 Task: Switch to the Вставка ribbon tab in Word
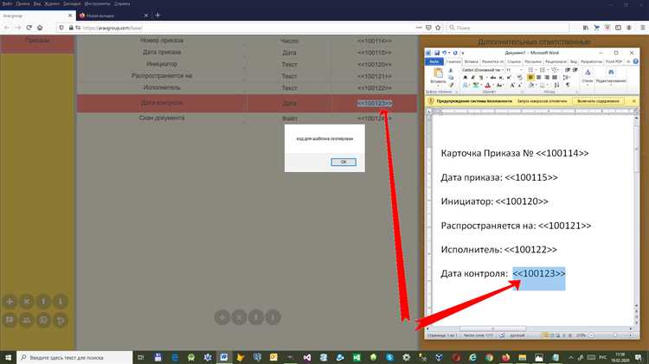pos(471,61)
